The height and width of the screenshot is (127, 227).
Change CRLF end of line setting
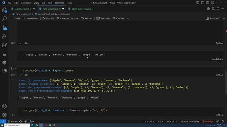160,121
